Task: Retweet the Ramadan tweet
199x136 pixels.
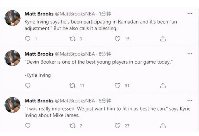Action: pos(73,39)
